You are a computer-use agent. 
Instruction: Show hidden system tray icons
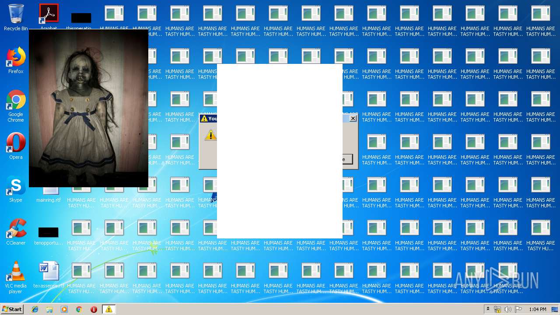tap(488, 309)
